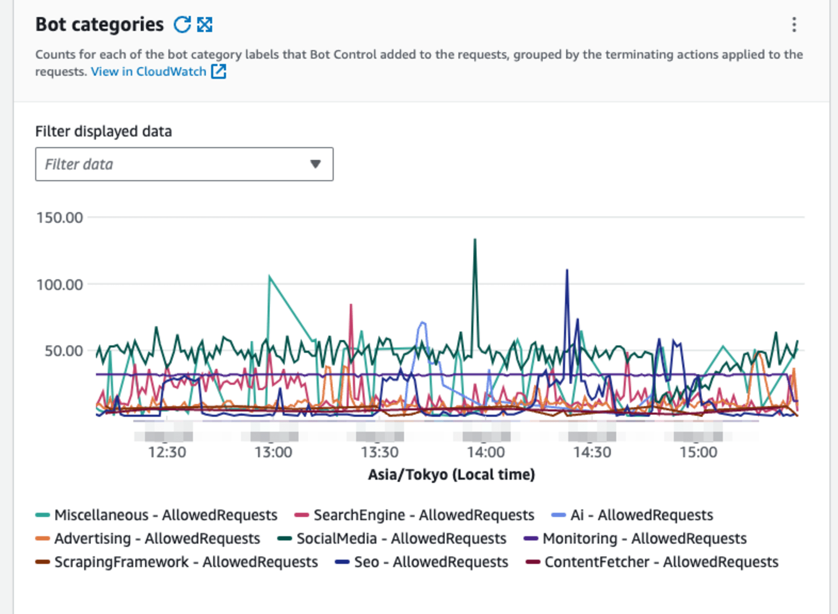Click the dropdown arrow in Filter data

(316, 164)
